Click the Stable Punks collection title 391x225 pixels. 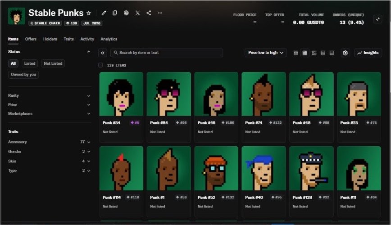coord(56,13)
